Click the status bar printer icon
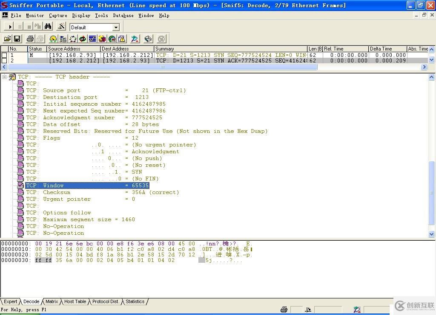The image size is (436, 315). coord(284,309)
